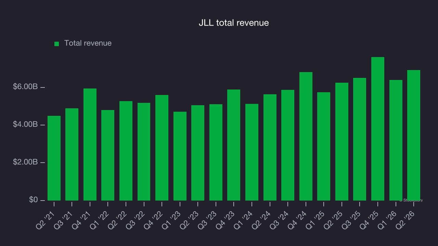This screenshot has height=246, width=438.
Task: Select the Q2 '23 revenue bar
Action: [x=198, y=153]
